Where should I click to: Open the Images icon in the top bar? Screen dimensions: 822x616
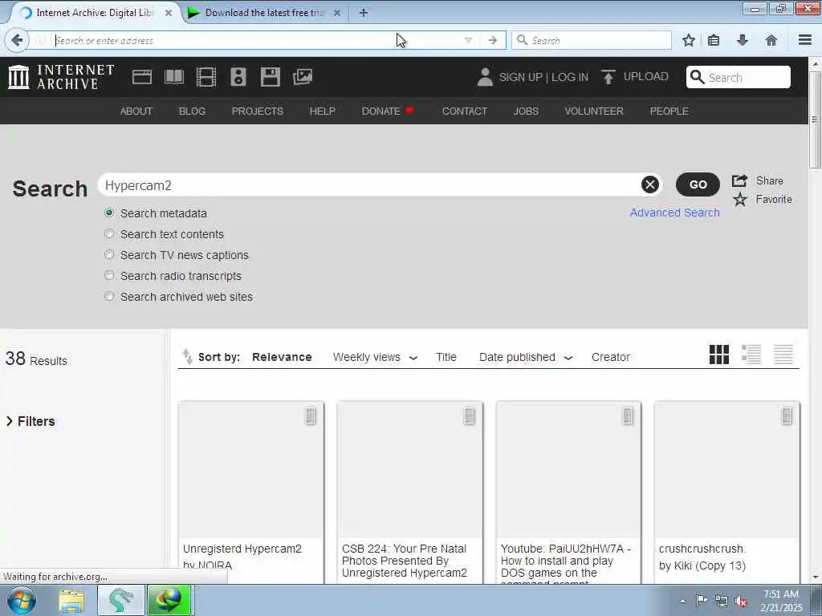click(303, 77)
